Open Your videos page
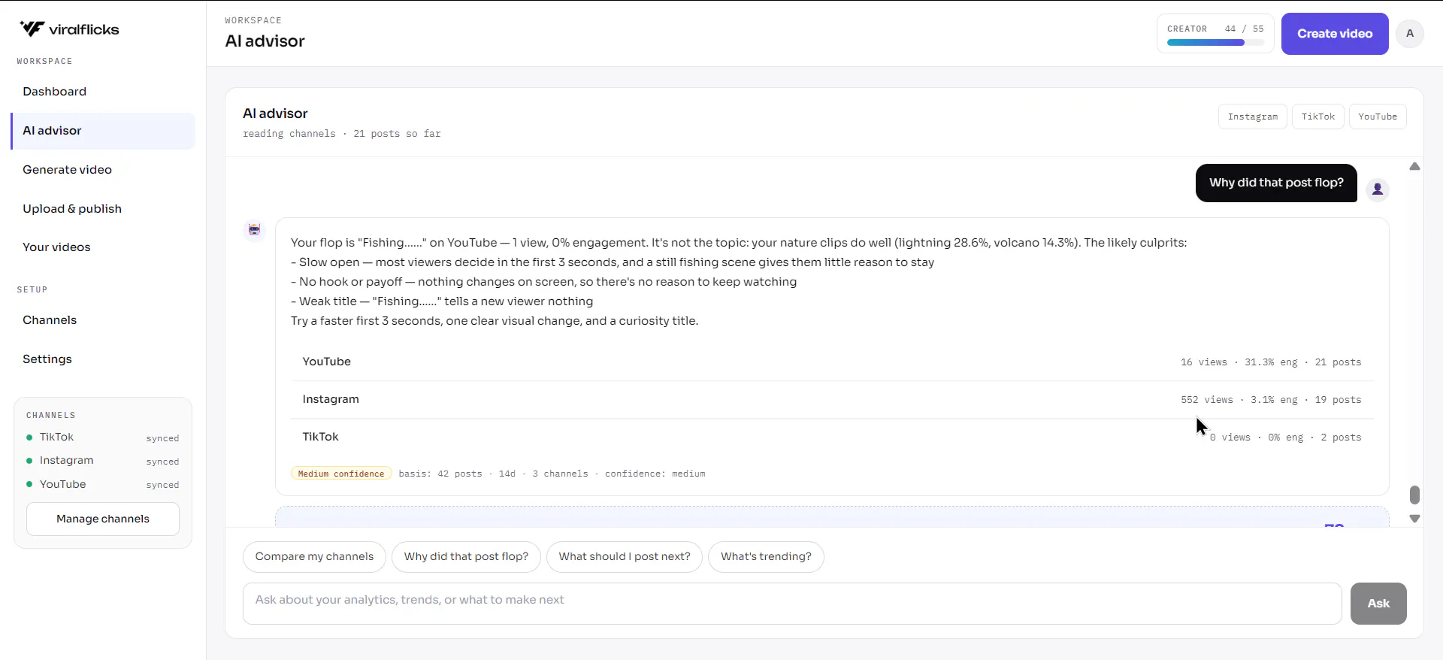 coord(103,247)
